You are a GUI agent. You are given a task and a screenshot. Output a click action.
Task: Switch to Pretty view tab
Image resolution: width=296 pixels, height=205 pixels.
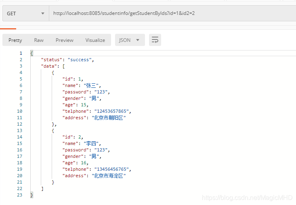[15, 40]
